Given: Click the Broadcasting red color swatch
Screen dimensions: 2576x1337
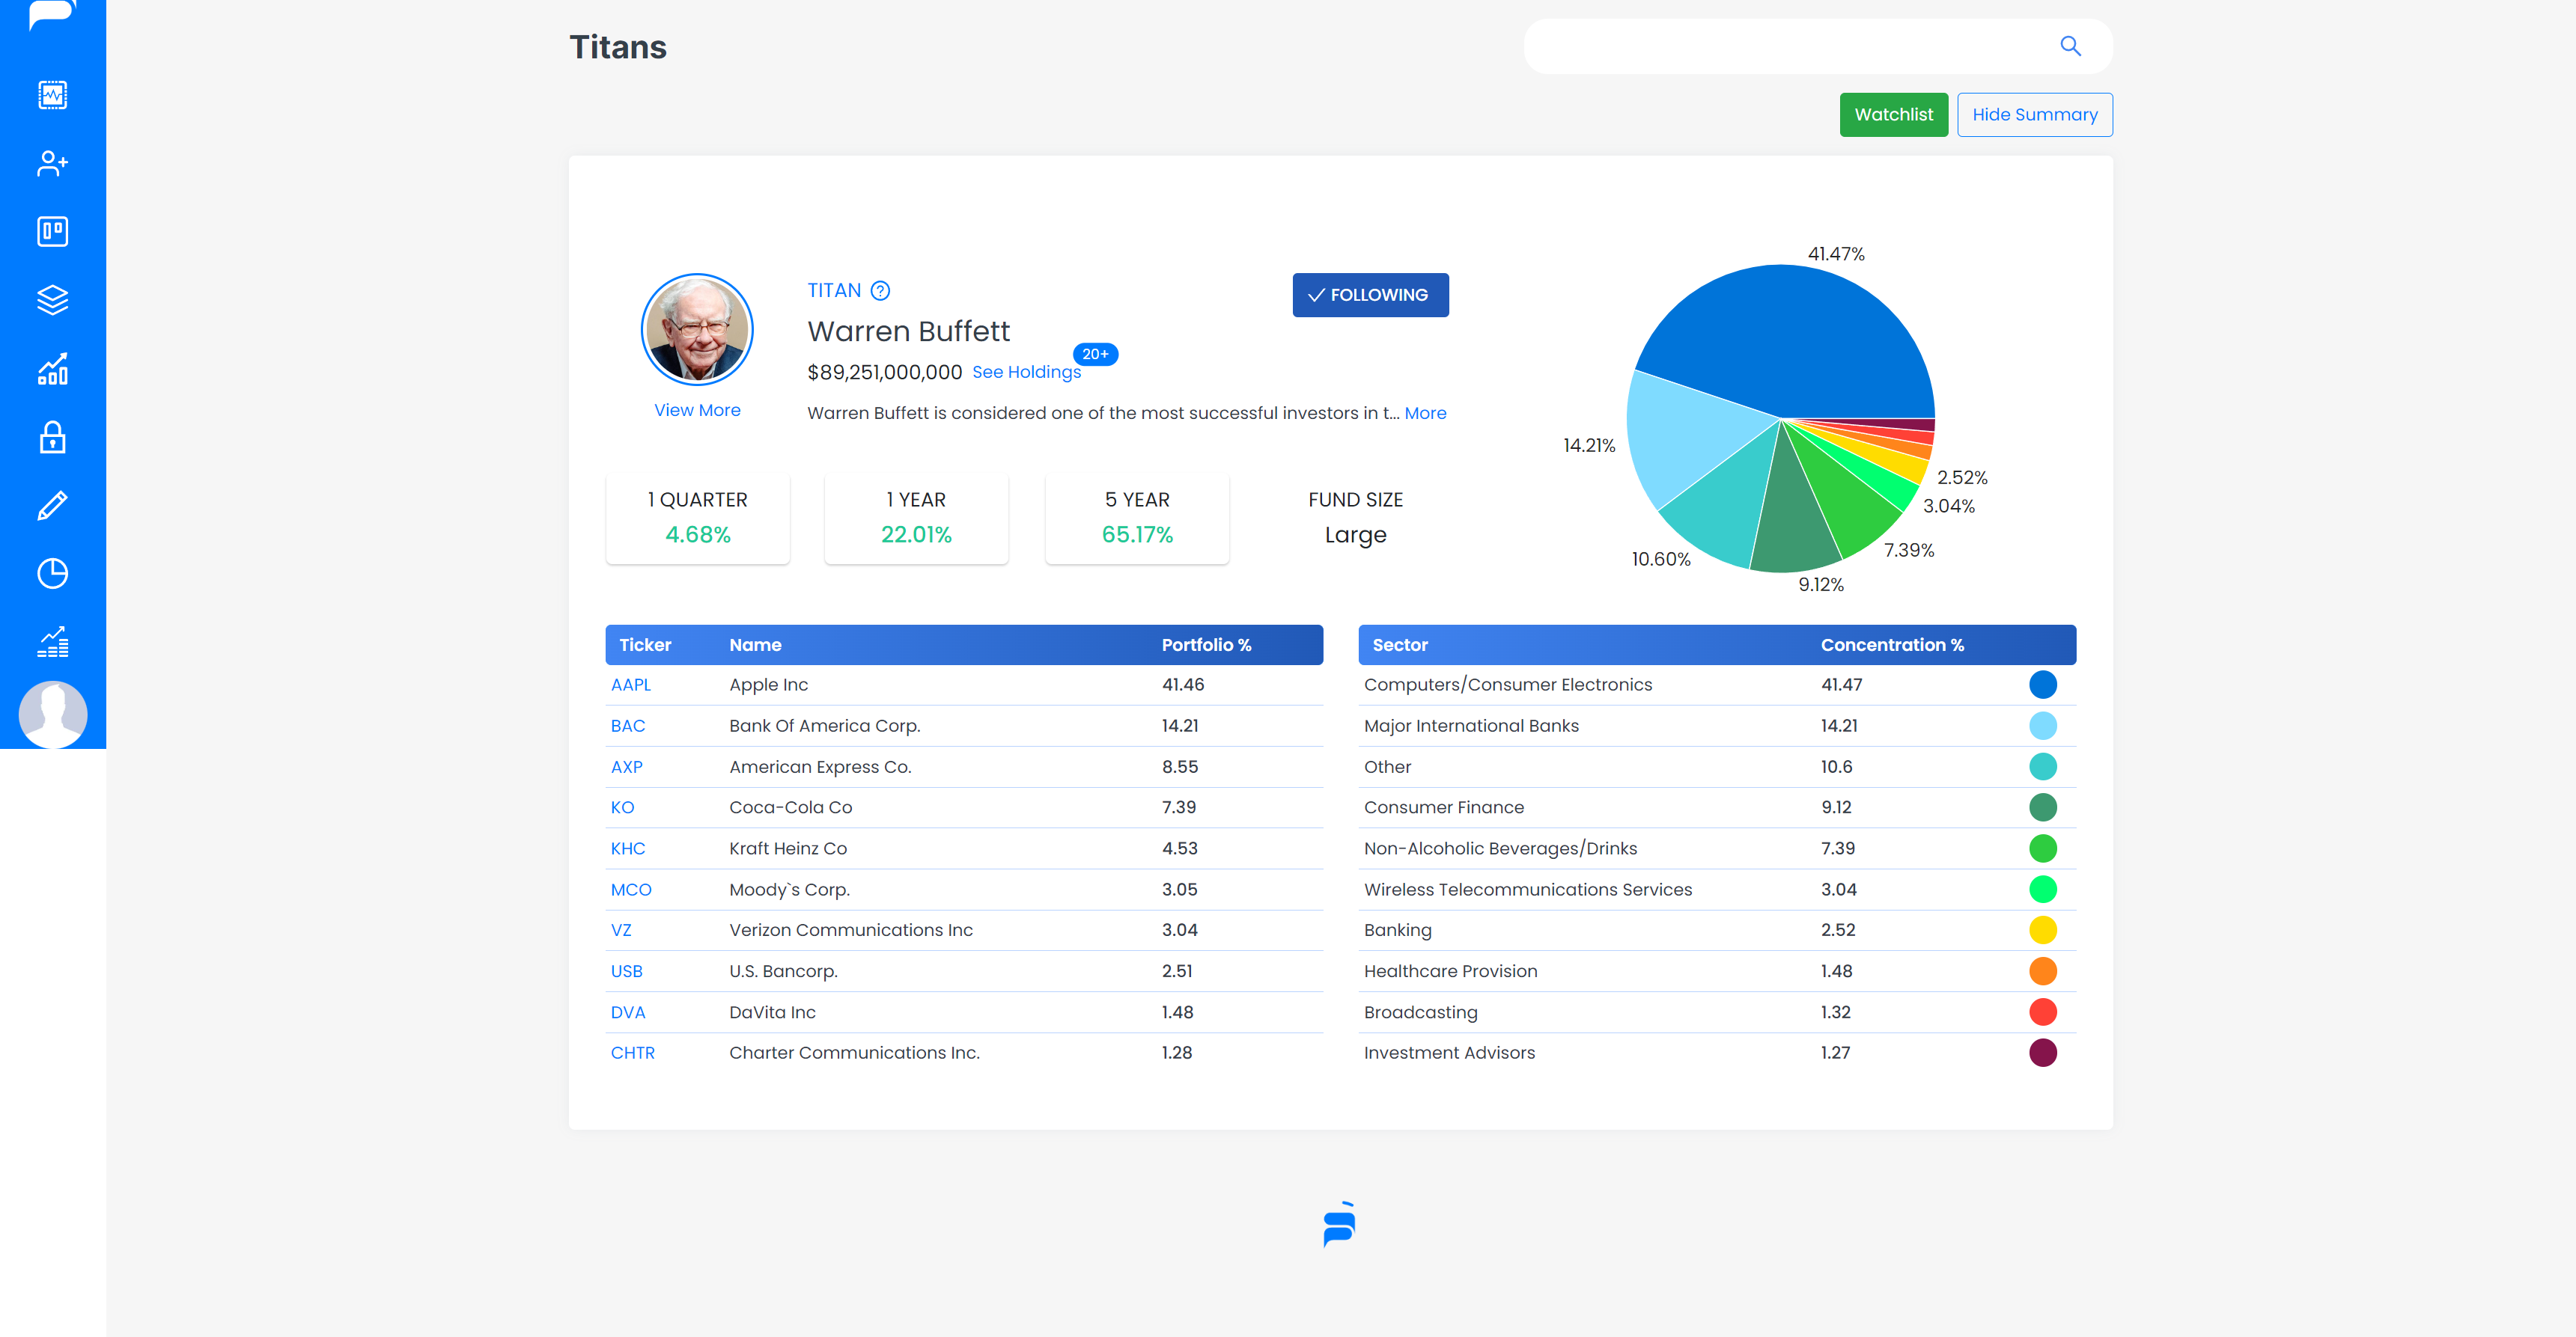Looking at the screenshot, I should 2043,1012.
